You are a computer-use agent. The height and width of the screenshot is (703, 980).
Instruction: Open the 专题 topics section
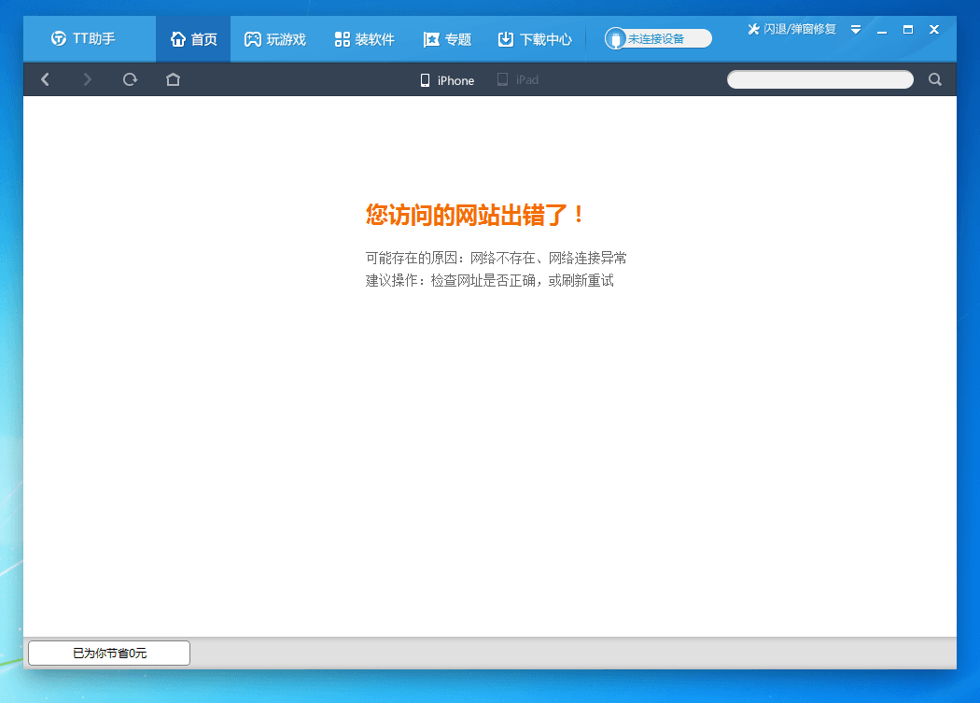449,38
